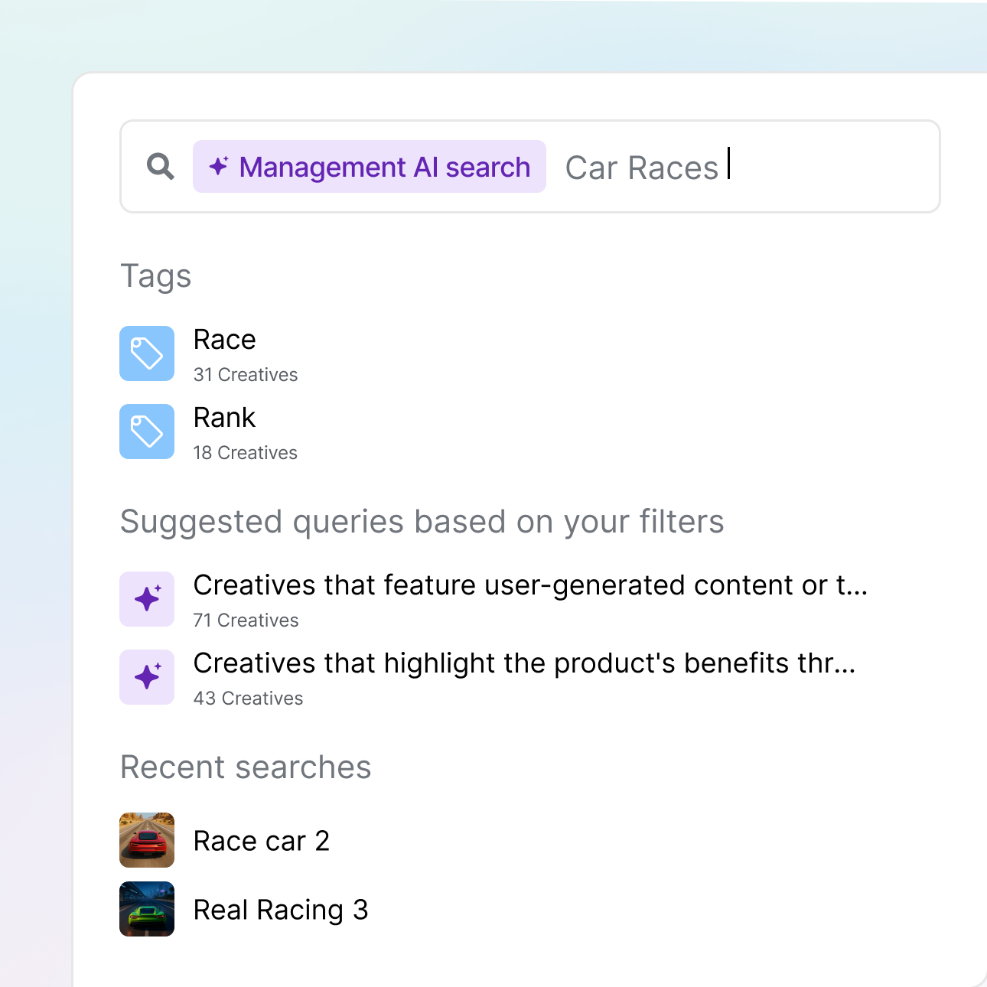Click sparkle icon for product's benefits query
This screenshot has height=987, width=987.
[147, 677]
